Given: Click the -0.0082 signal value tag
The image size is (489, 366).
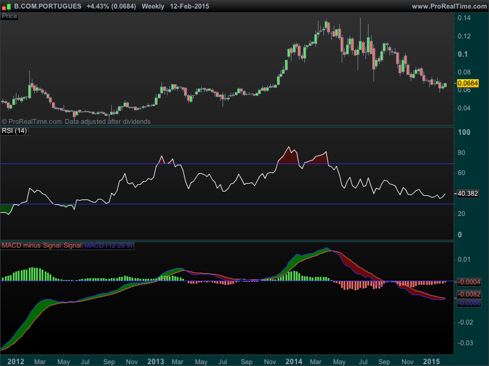Looking at the screenshot, I should pyautogui.click(x=468, y=294).
